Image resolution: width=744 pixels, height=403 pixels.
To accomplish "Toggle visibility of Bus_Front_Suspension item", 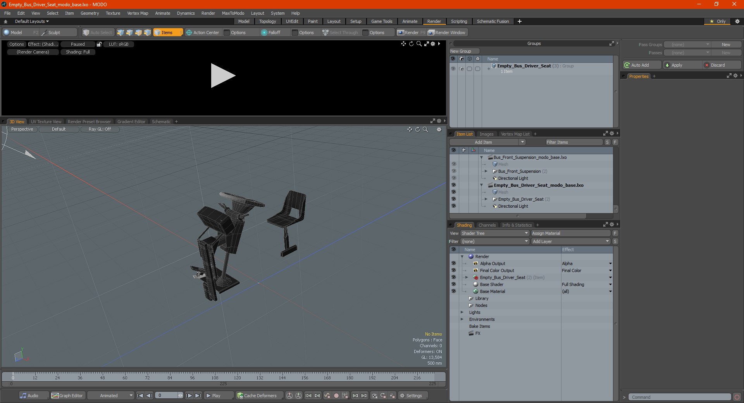I will click(453, 171).
